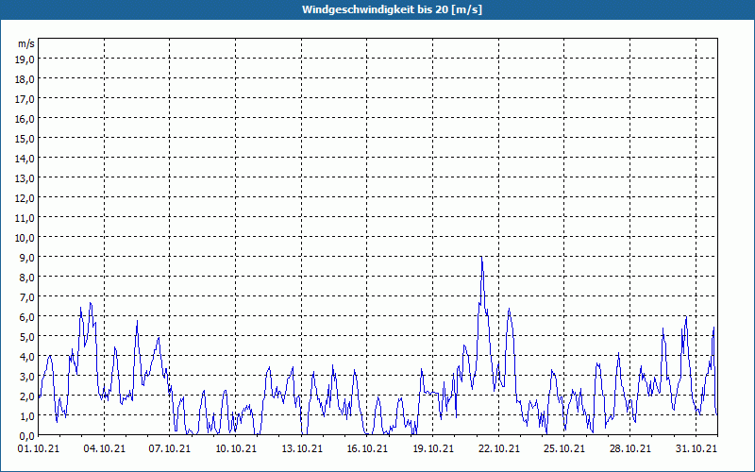Click the 9,0 m/s wind peak before 22.10.21
The image size is (755, 472).
(x=482, y=258)
